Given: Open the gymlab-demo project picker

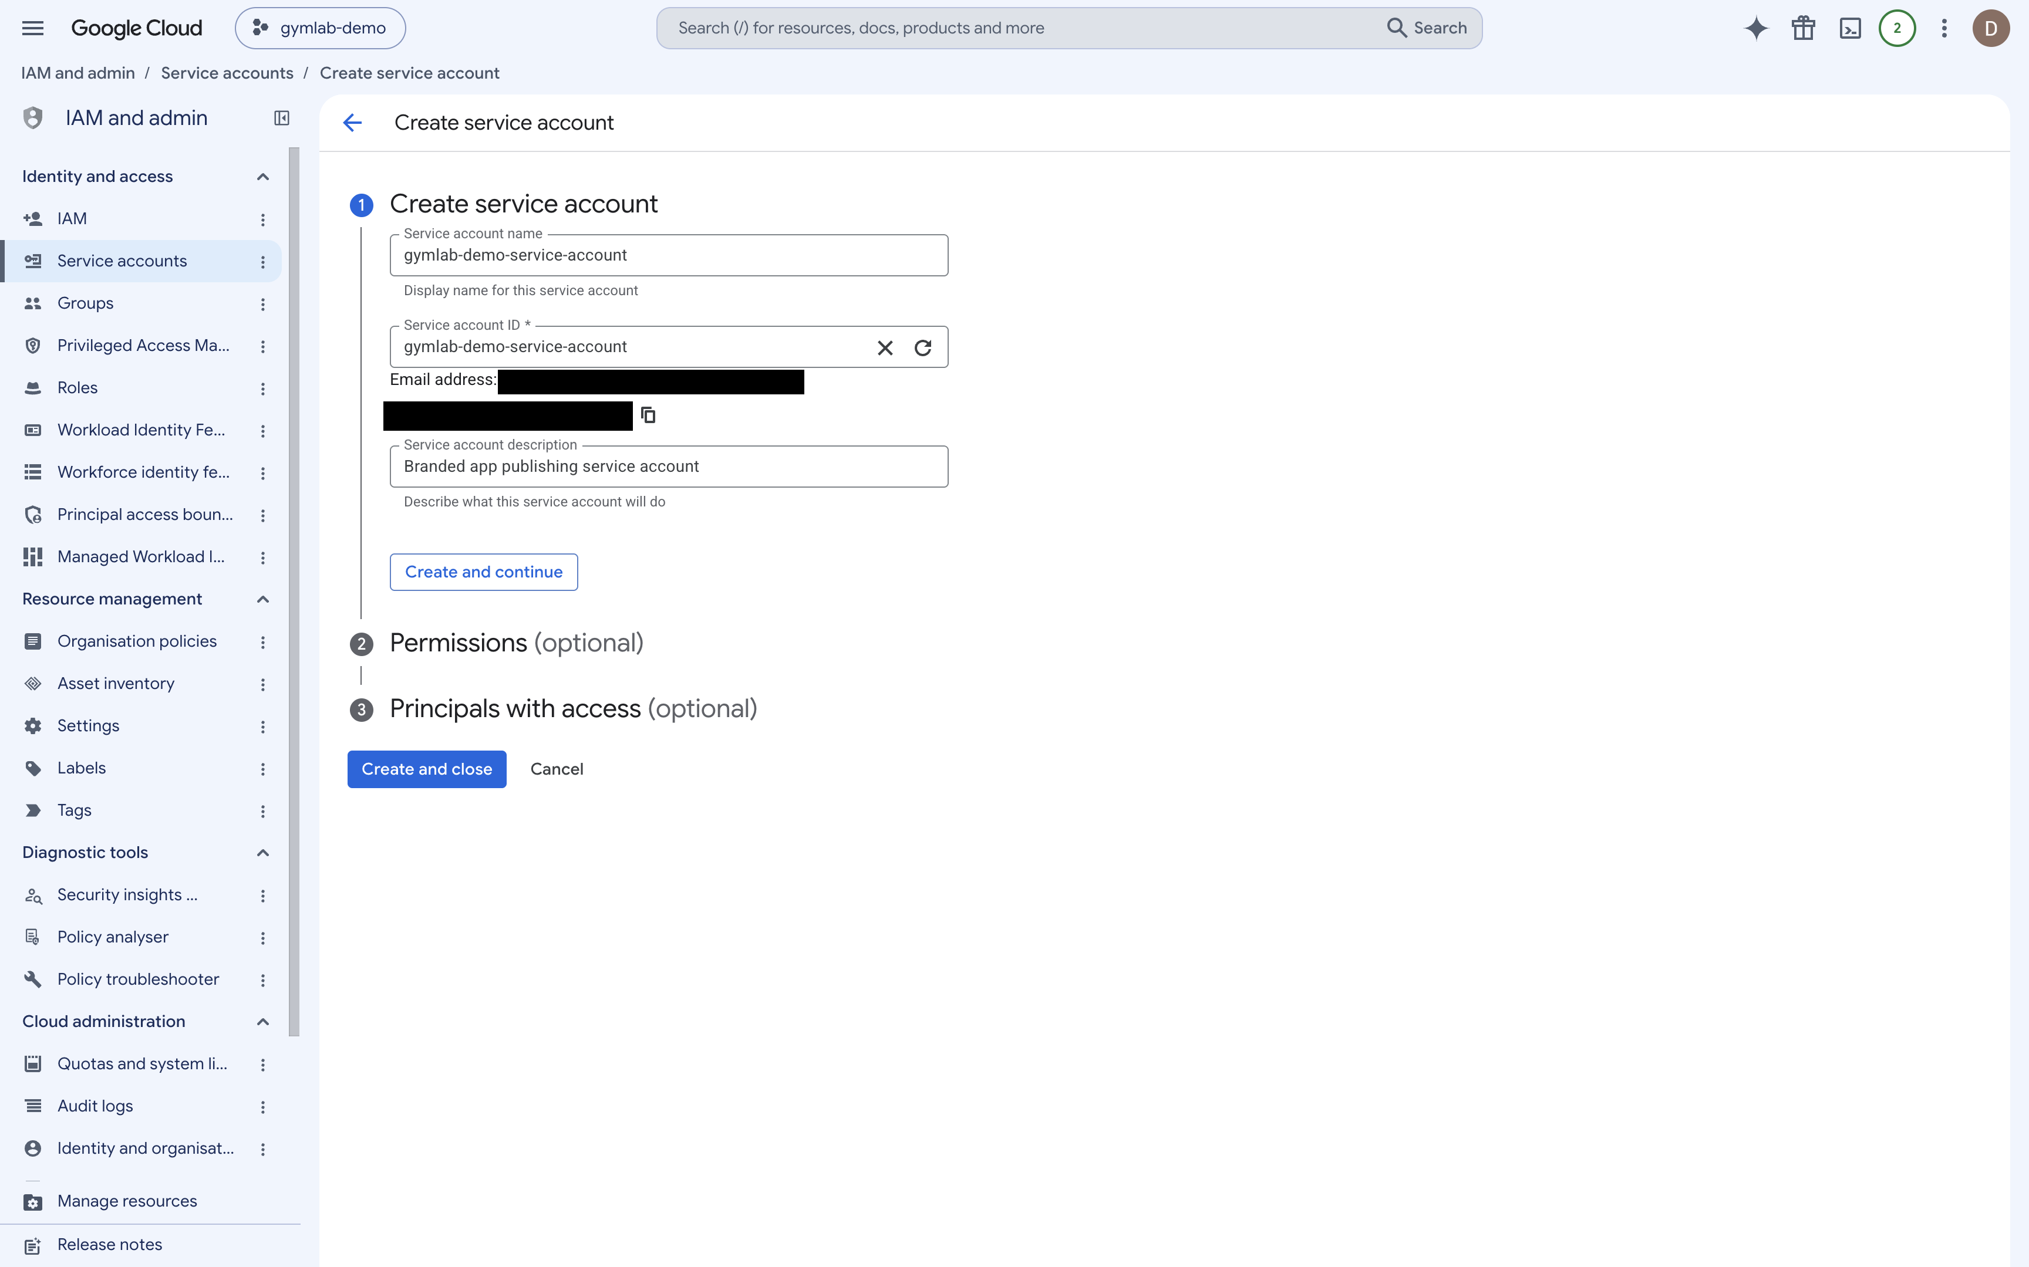Looking at the screenshot, I should click(320, 28).
